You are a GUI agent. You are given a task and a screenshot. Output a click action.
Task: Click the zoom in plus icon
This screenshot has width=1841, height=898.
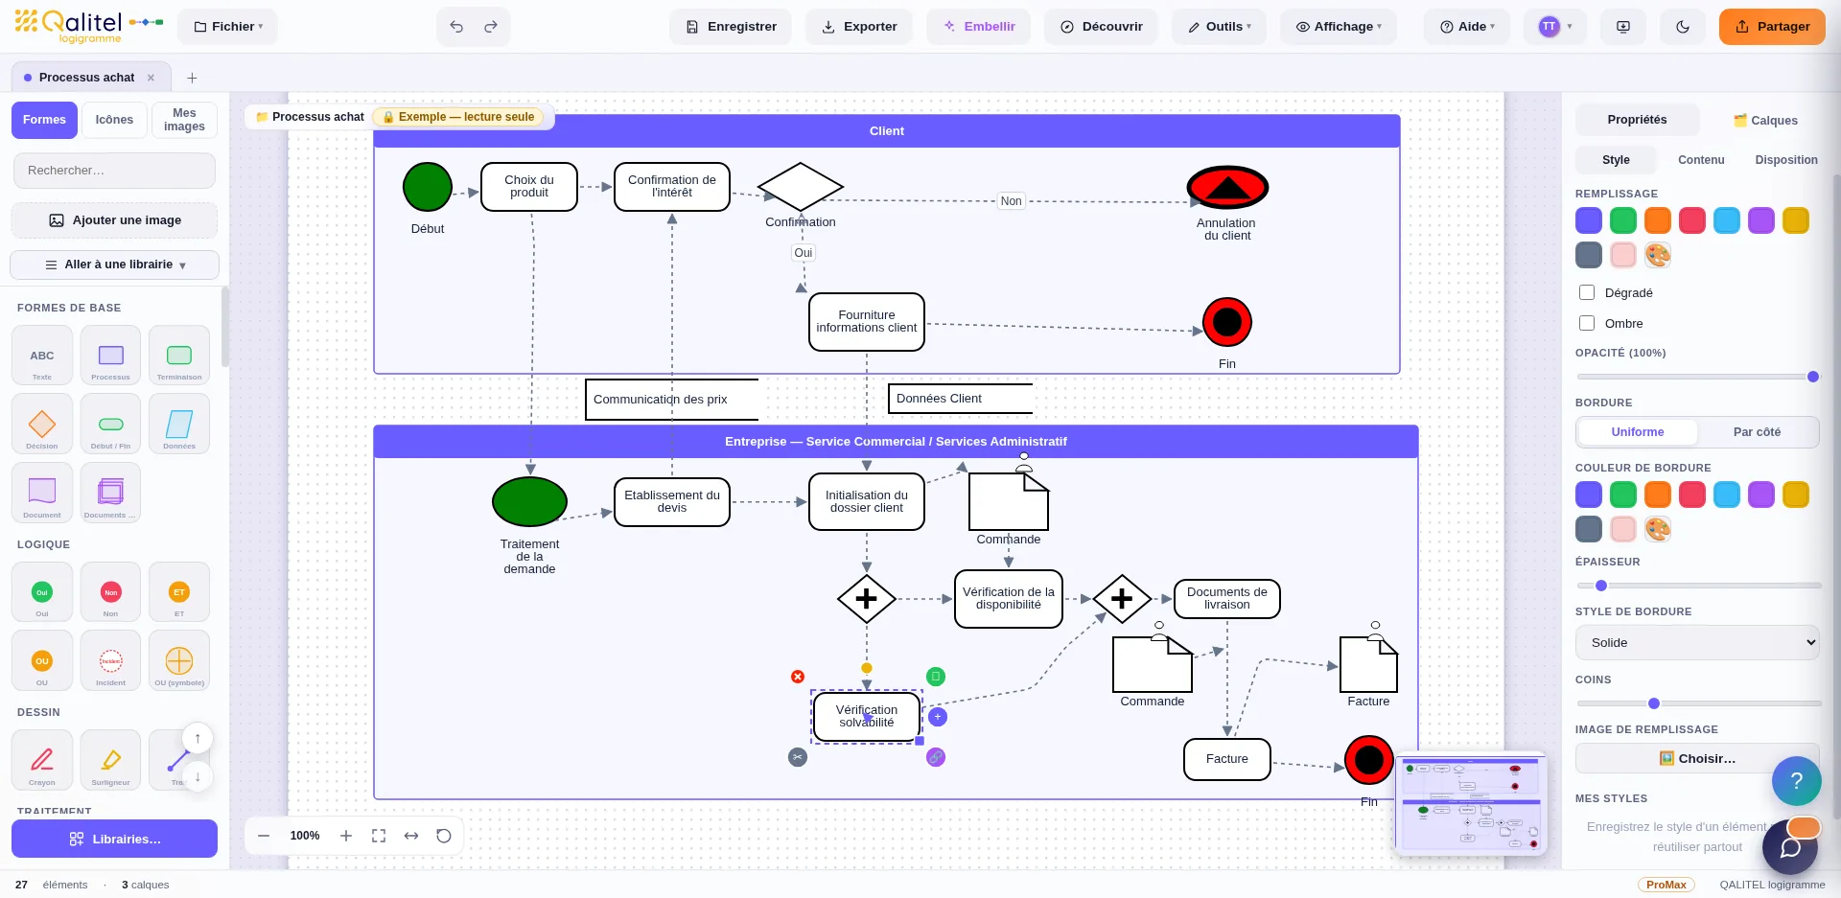click(x=346, y=836)
